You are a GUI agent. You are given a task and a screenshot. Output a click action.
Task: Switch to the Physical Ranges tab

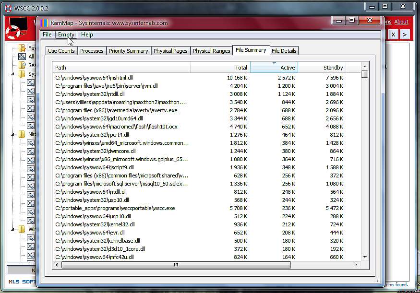click(x=212, y=51)
